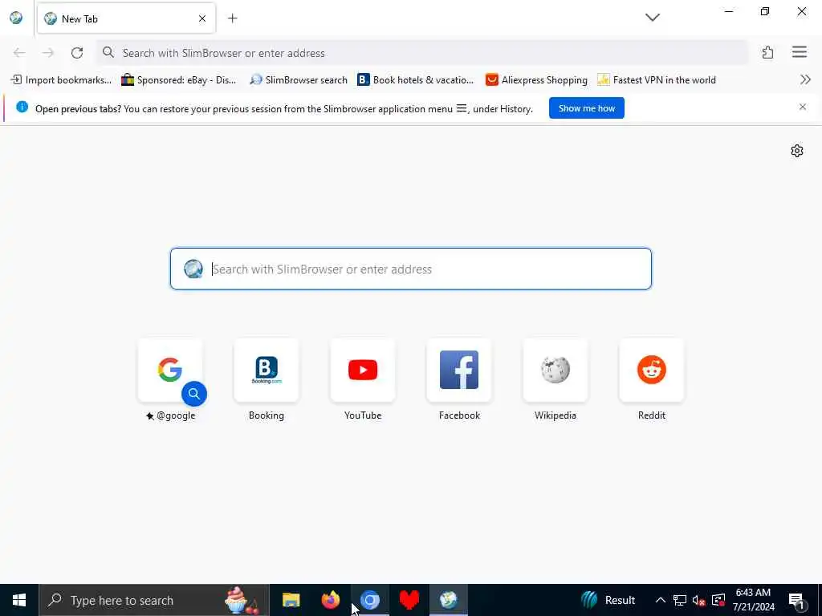Viewport: 822px width, 616px height.
Task: Open the new tab page settings gear
Action: 797,151
